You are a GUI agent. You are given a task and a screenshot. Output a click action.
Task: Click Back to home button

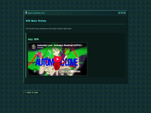click(32, 92)
